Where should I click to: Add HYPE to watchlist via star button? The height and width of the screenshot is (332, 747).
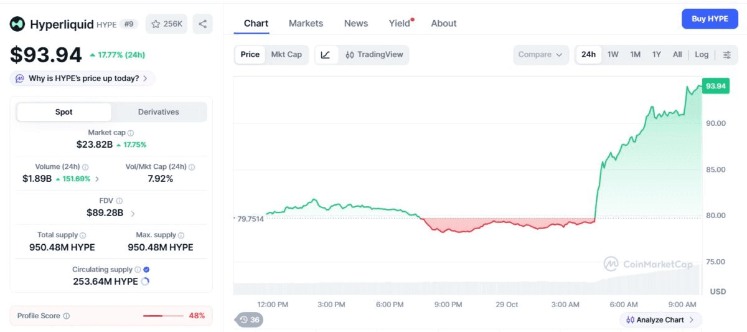point(166,24)
